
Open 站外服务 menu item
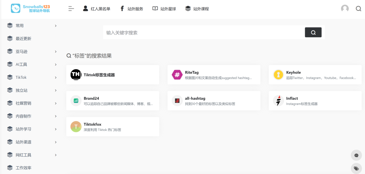135,9
